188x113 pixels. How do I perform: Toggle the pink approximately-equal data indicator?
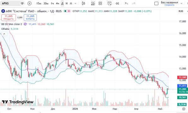coord(69,11)
